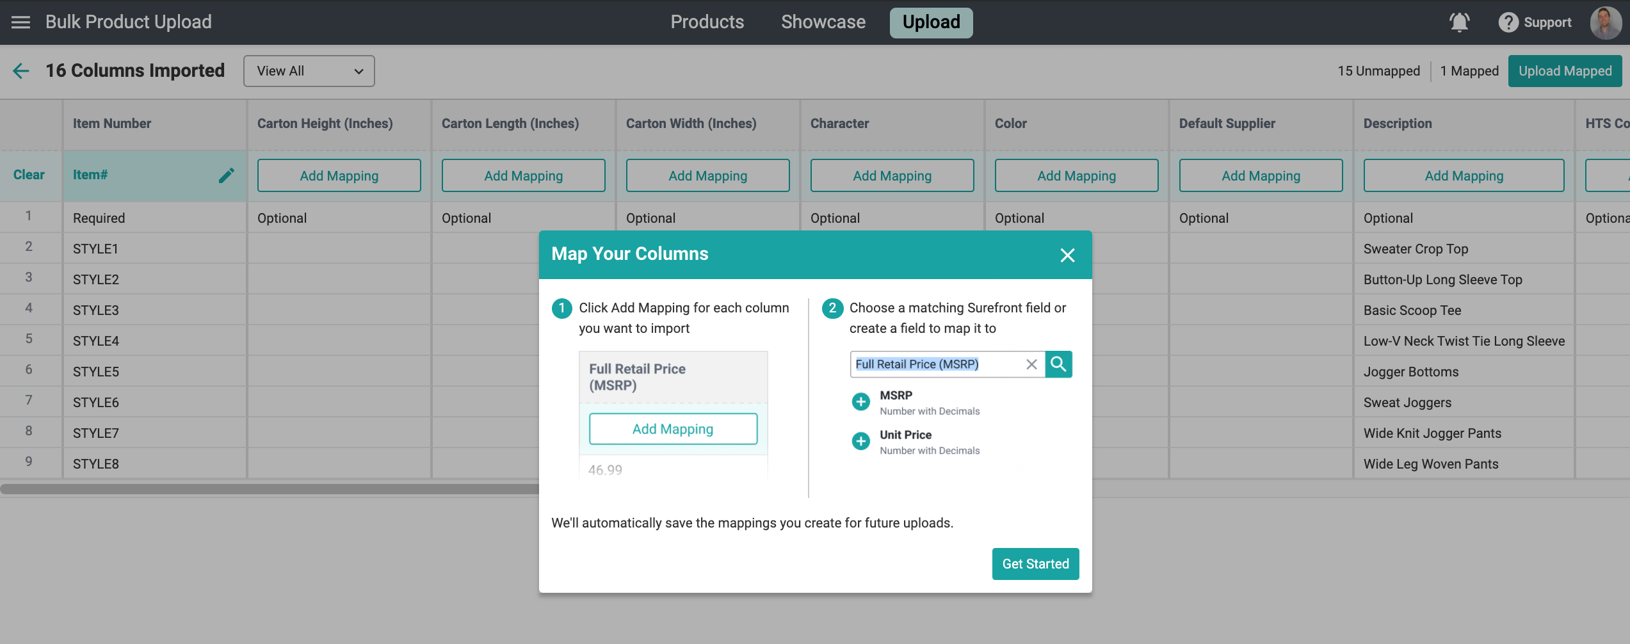Close the Map Your Columns dialog

point(1067,255)
